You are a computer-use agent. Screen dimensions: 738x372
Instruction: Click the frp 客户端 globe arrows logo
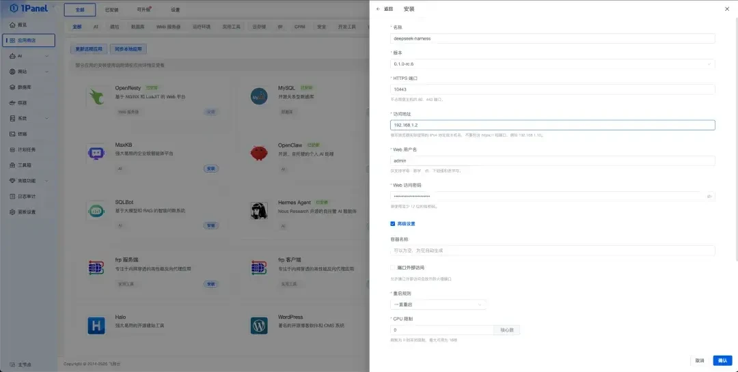click(x=259, y=268)
